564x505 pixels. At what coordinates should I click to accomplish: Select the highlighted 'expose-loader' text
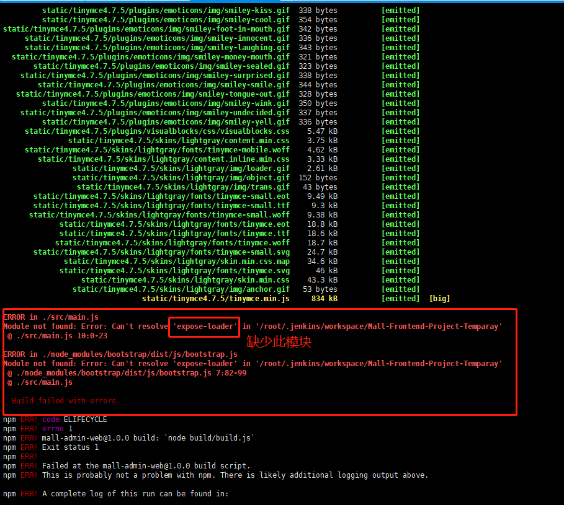pyautogui.click(x=204, y=327)
